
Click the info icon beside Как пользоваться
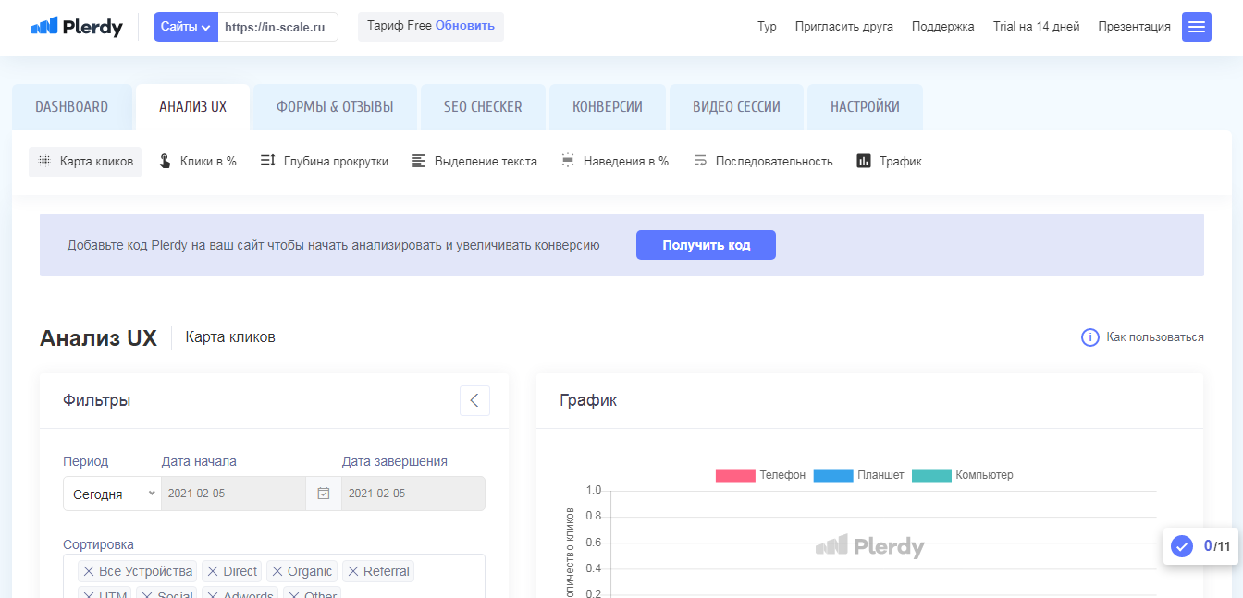(x=1090, y=337)
